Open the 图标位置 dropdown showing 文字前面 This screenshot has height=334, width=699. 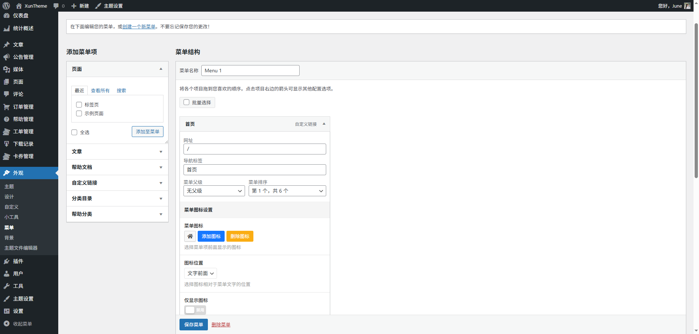200,273
